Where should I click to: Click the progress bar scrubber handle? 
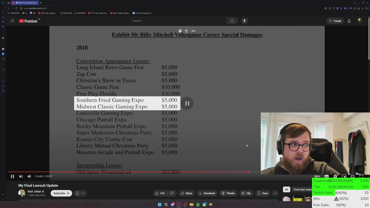tap(249, 172)
